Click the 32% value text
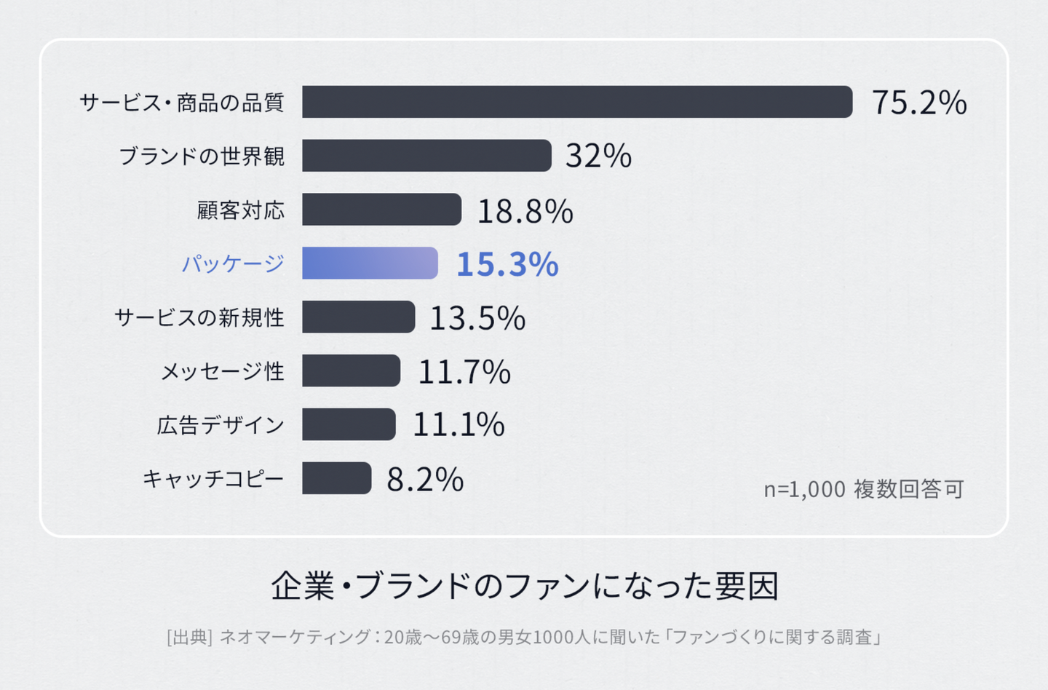 598,156
